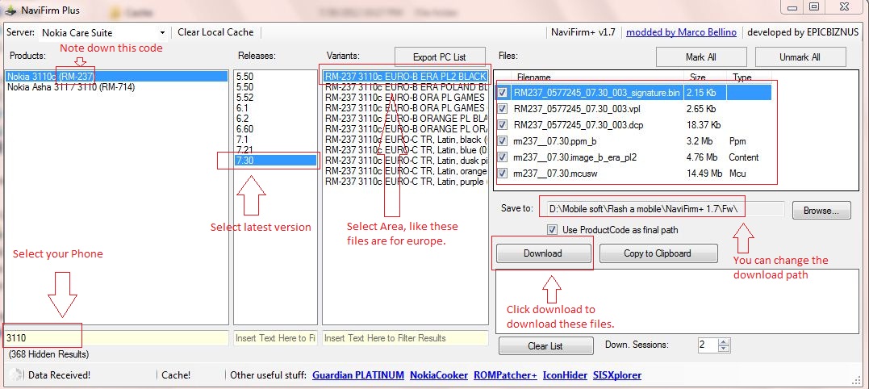Select variant EURO-B ERA PL2 BLACK

(406, 77)
